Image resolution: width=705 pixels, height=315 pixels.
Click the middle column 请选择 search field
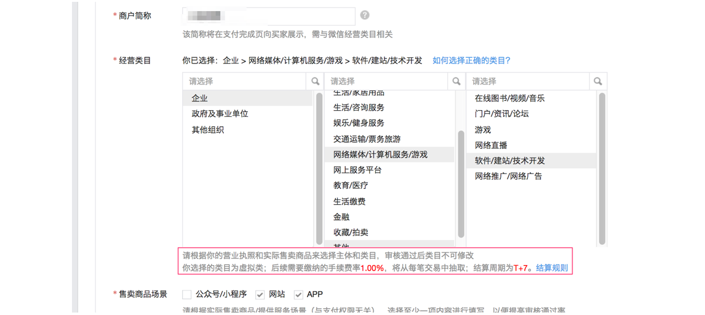point(386,81)
